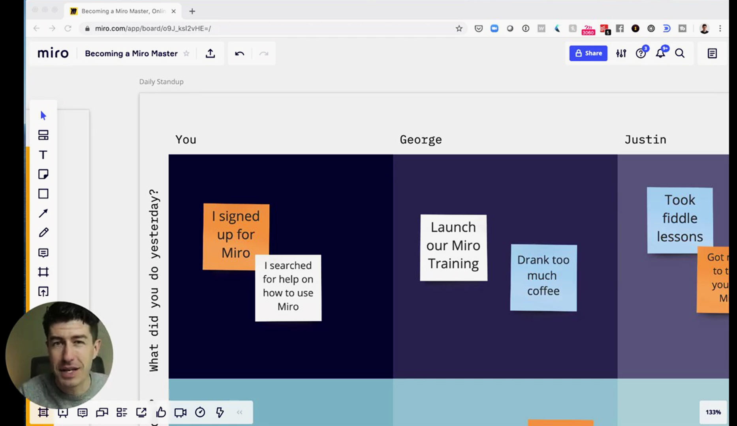Click the presenter webcam video bubble
This screenshot has width=737, height=426.
(x=59, y=355)
